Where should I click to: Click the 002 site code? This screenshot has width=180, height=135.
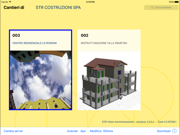[x=84, y=35]
